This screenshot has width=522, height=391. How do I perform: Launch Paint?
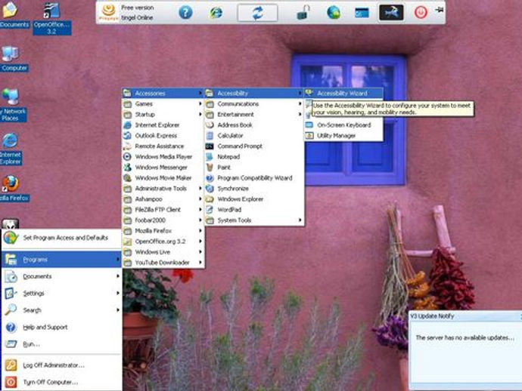point(254,168)
